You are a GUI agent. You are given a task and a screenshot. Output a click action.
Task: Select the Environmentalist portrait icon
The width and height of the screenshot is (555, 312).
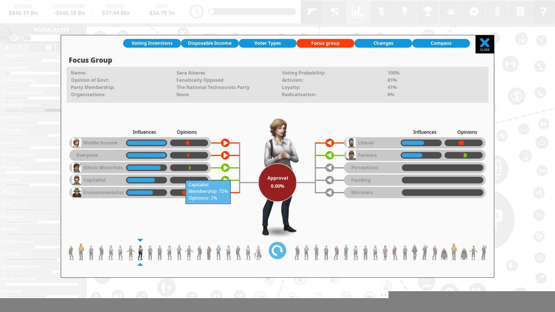(76, 193)
